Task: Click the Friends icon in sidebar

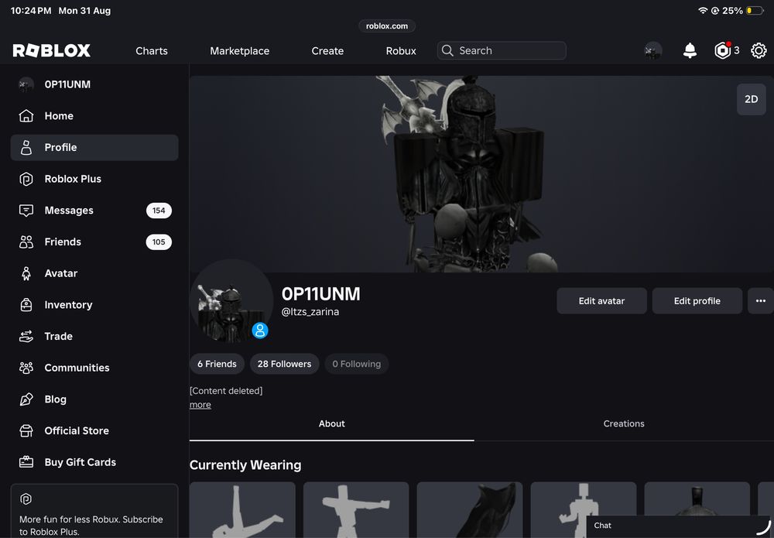Action: (x=26, y=242)
